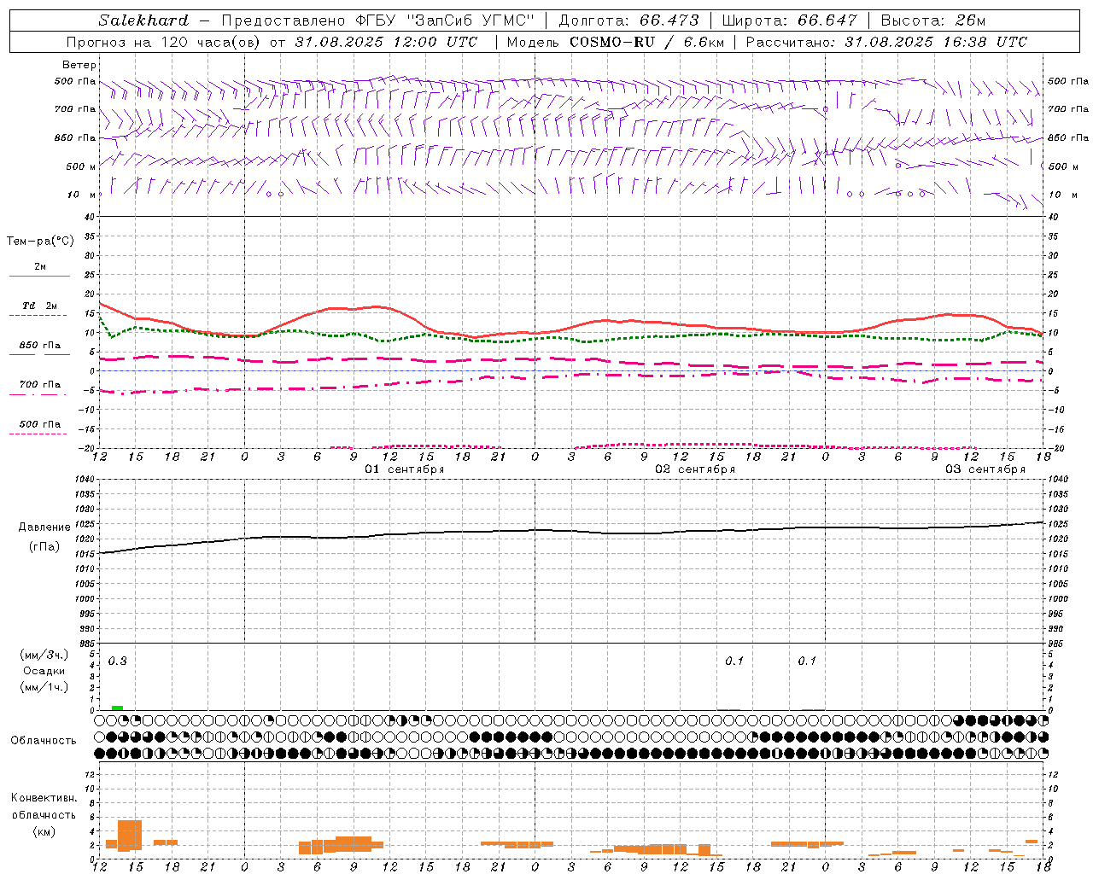Select the Давление pressure panel label
Image resolution: width=1093 pixels, height=874 pixels.
(x=44, y=527)
